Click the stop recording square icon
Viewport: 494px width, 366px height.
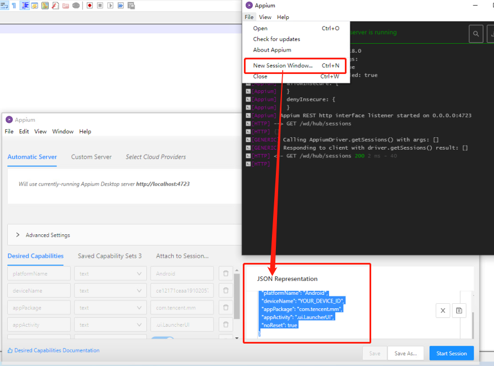pos(100,6)
